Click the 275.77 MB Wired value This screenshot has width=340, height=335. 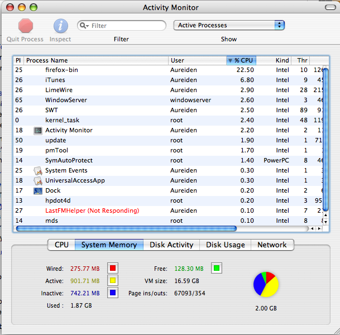[x=85, y=269]
